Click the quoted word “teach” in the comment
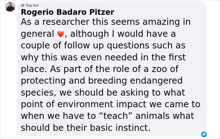Screen dimensions: 220x139 [115, 116]
